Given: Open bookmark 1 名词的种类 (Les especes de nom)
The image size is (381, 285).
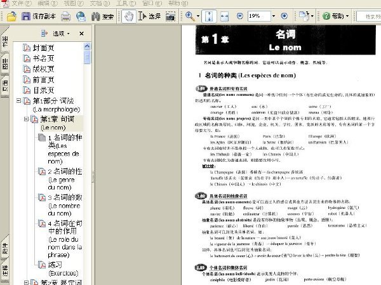Looking at the screenshot, I should coord(65,149).
